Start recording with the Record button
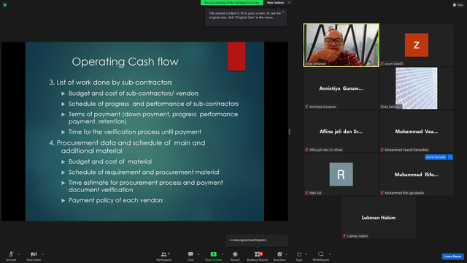The image size is (467, 263). [x=235, y=256]
